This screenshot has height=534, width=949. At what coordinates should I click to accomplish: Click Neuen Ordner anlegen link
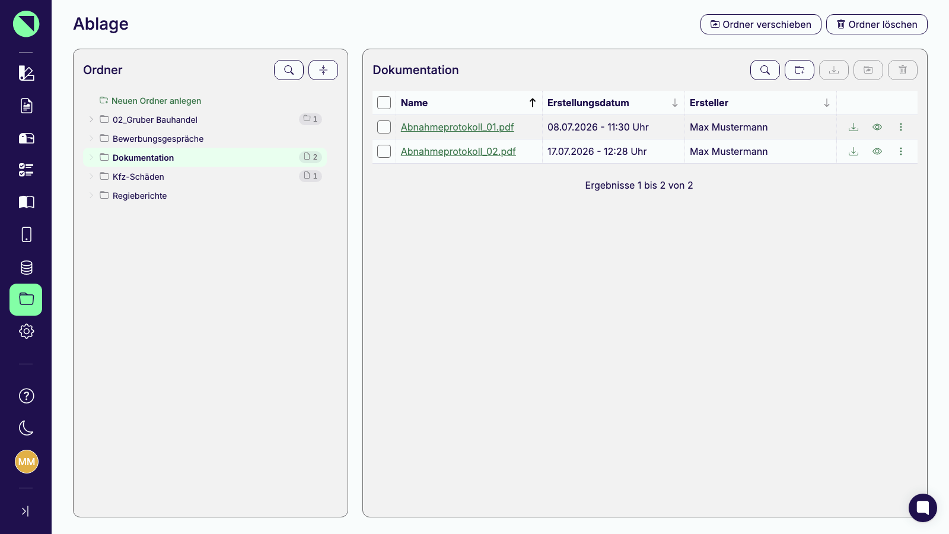pyautogui.click(x=151, y=101)
